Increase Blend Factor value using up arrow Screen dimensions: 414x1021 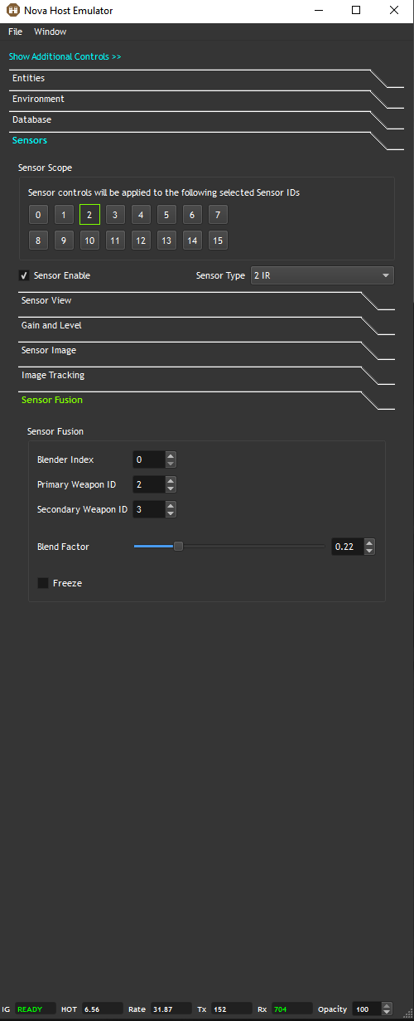pos(369,542)
